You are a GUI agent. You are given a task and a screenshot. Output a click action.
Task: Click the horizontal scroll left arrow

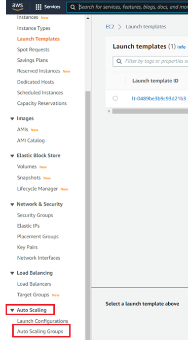point(109,111)
